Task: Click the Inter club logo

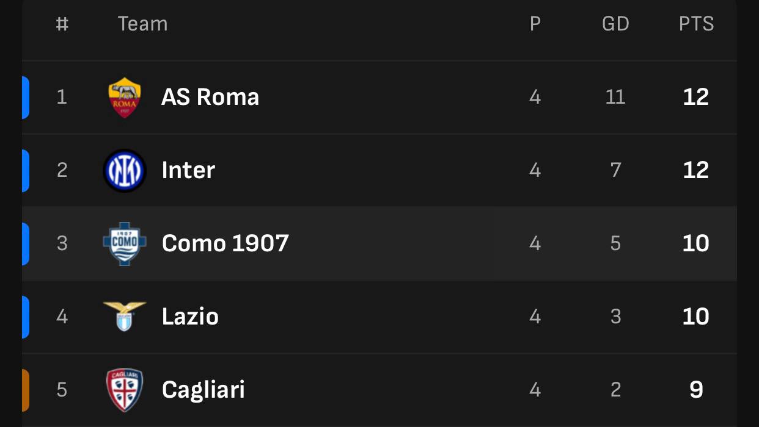Action: point(125,170)
